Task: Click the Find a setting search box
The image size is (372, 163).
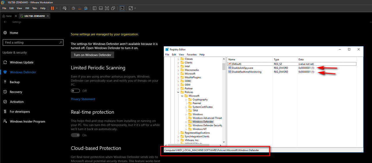Action: point(33,42)
